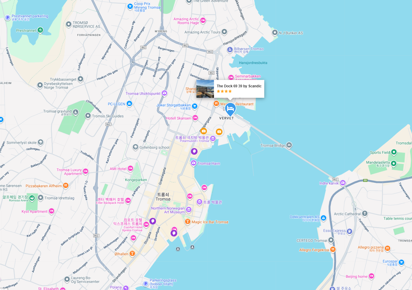Click Tromsø Luxury Apartment hotel icon
The width and height of the screenshot is (412, 290).
point(85,171)
